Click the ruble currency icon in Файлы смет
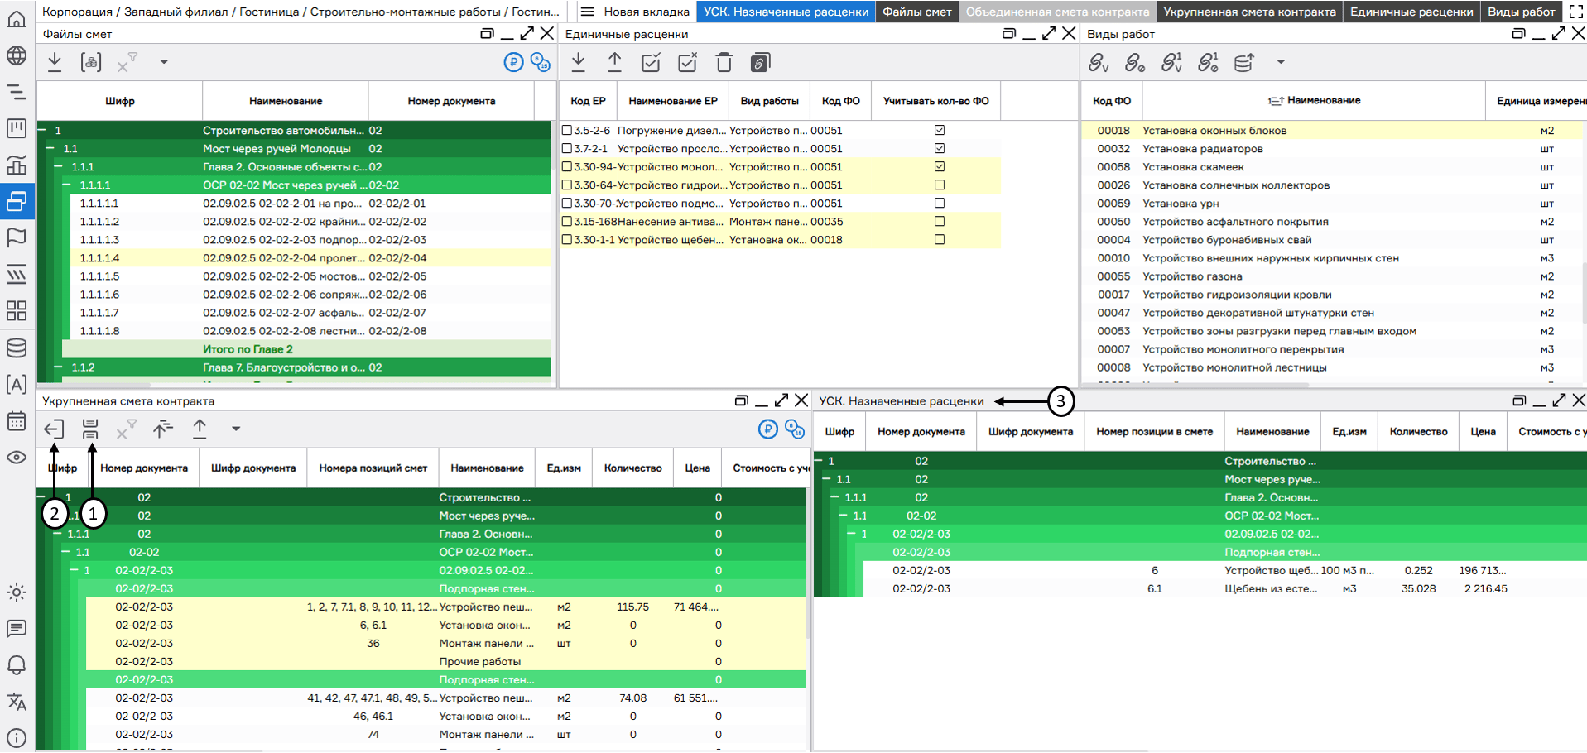 coord(513,62)
